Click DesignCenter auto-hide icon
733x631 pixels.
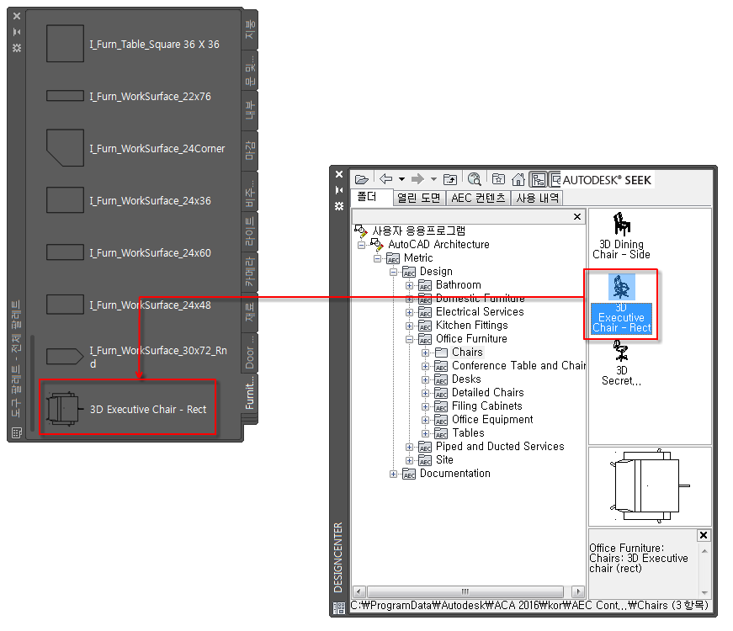tap(339, 190)
